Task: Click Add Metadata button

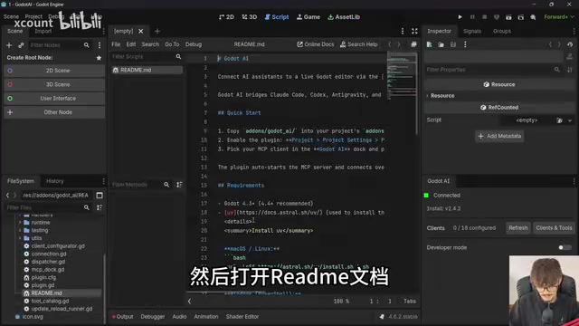Action: [x=499, y=136]
